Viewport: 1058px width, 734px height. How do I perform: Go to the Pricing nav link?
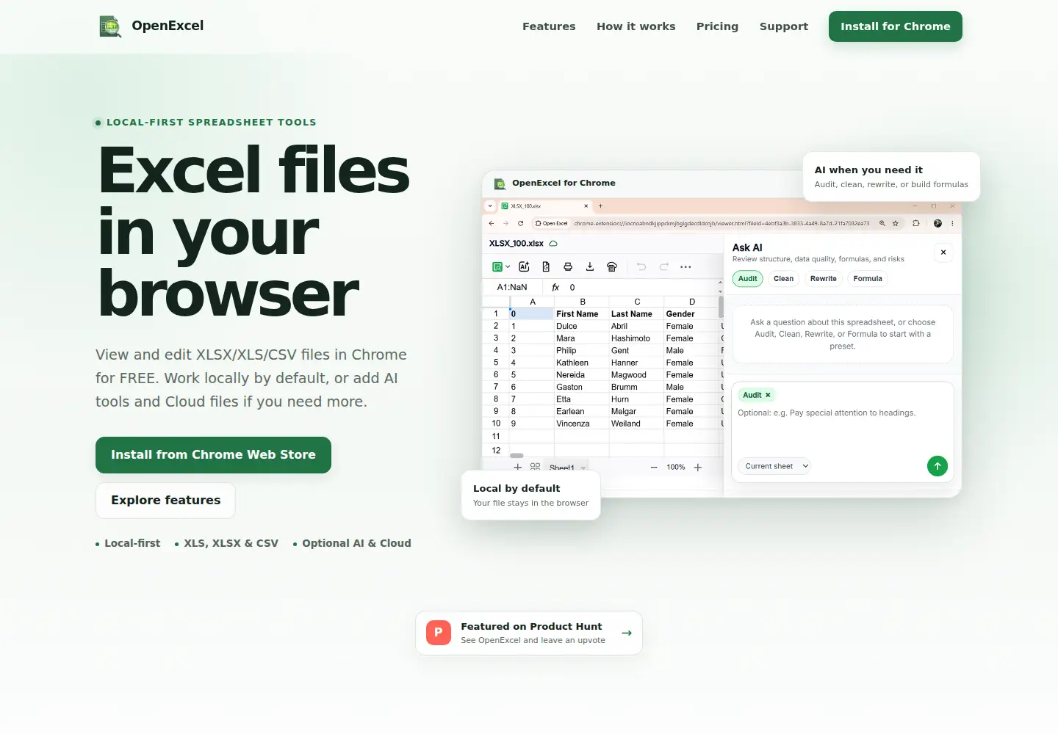[717, 26]
